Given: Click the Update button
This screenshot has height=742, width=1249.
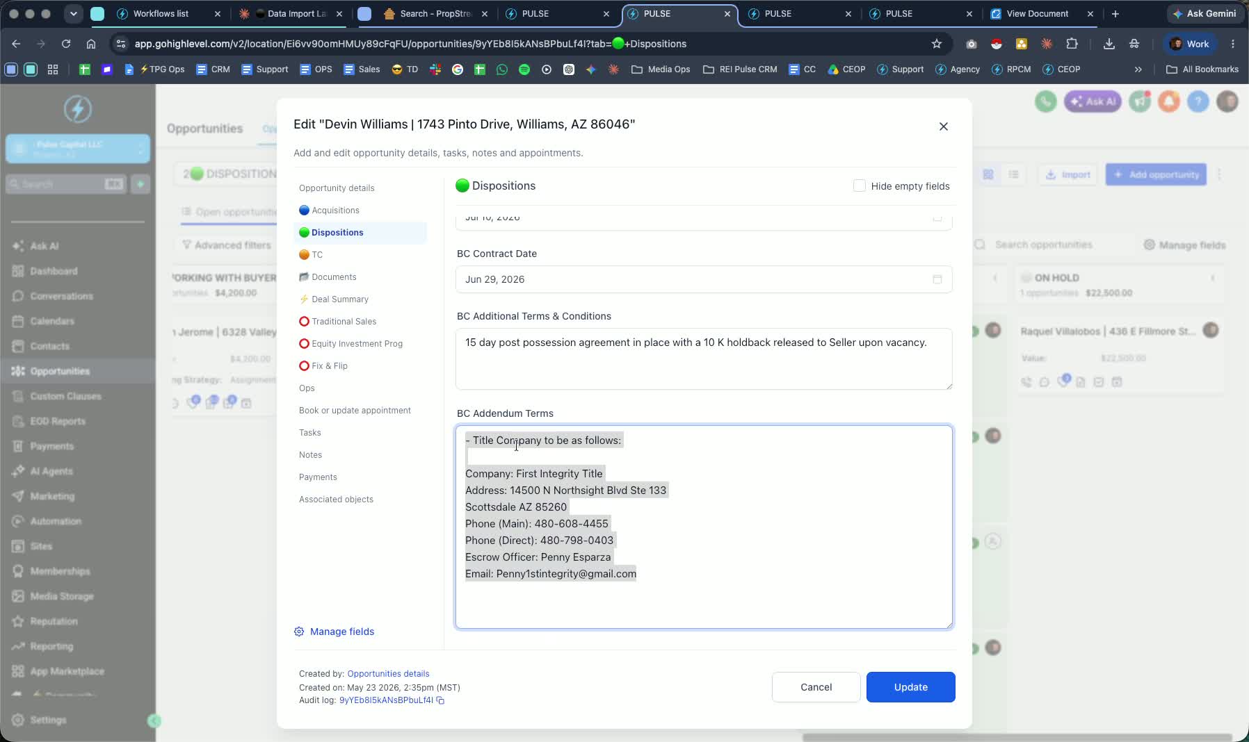Looking at the screenshot, I should pyautogui.click(x=910, y=687).
